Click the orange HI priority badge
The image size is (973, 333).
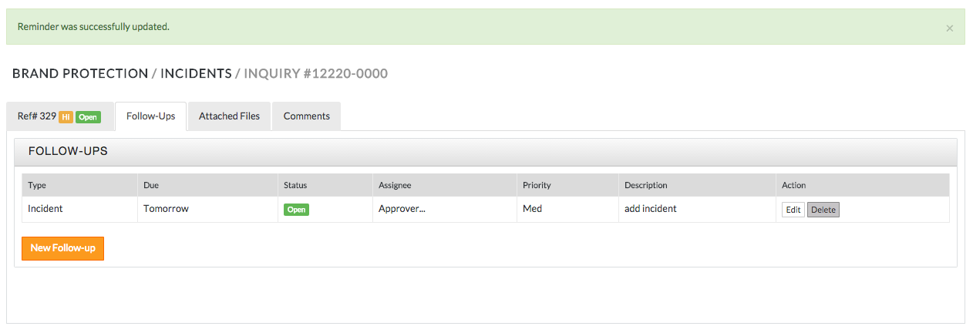[66, 117]
